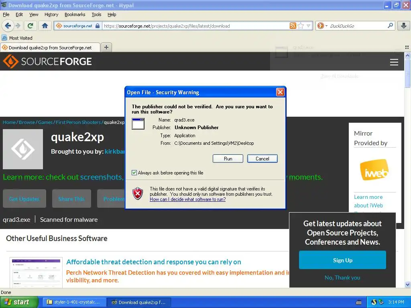
Task: Click the page scrollbar down arrow
Action: 407,284
